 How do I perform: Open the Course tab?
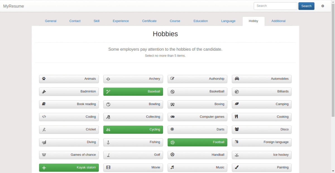point(175,21)
